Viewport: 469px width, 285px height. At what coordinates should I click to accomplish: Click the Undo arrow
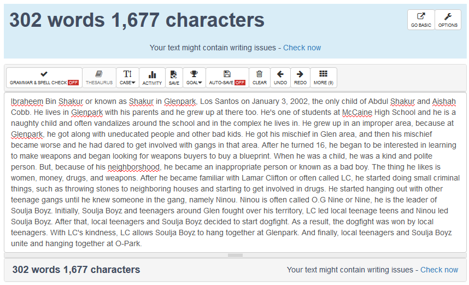280,78
